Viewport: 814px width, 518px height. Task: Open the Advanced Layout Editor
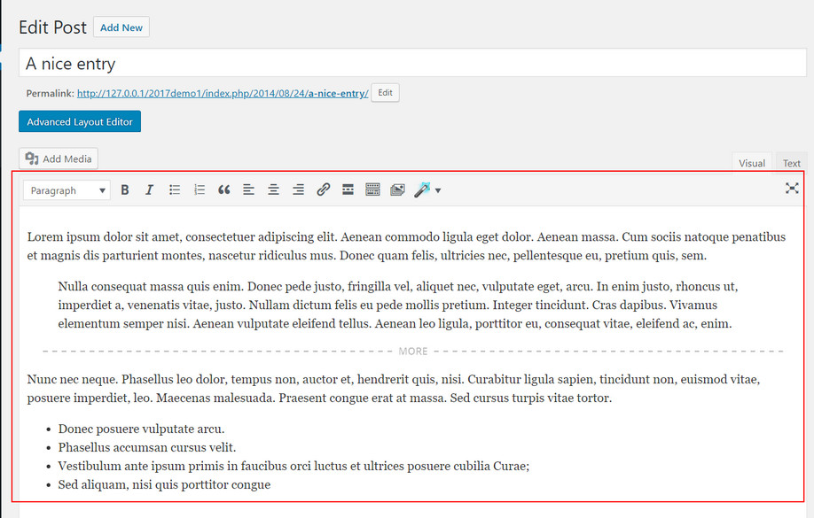click(x=80, y=121)
